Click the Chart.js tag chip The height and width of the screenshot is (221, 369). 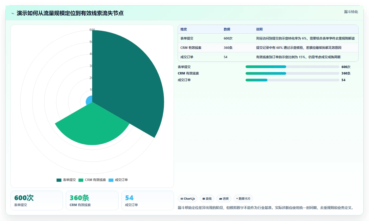coord(188,199)
